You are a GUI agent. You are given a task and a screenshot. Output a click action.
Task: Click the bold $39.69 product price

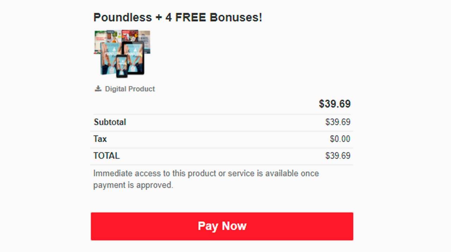(334, 104)
